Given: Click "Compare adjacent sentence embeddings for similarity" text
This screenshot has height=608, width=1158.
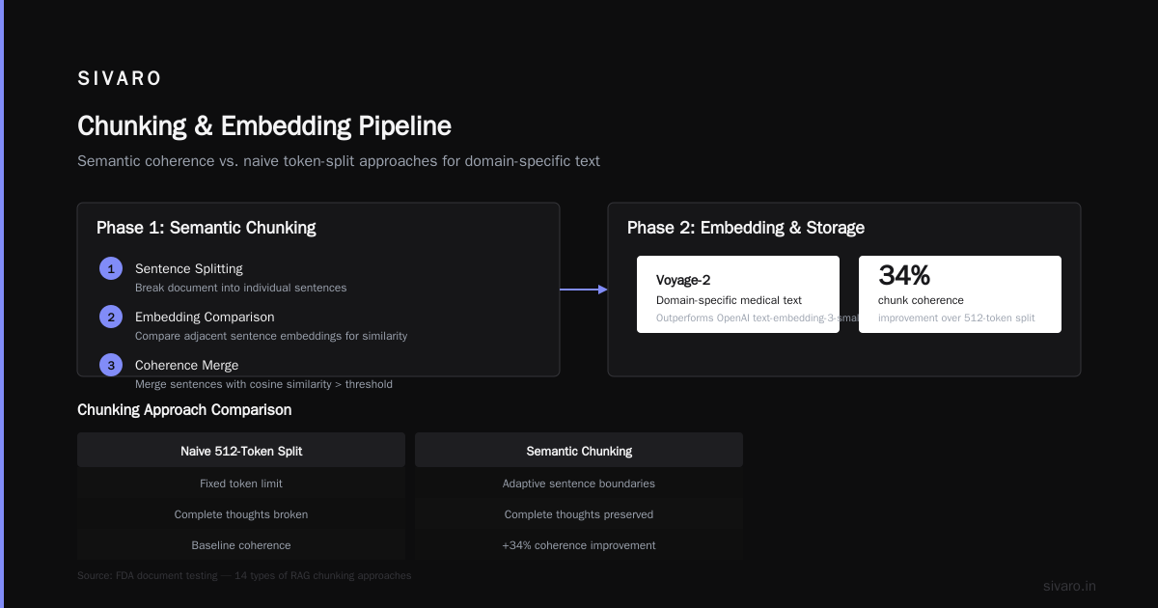Looking at the screenshot, I should (271, 336).
